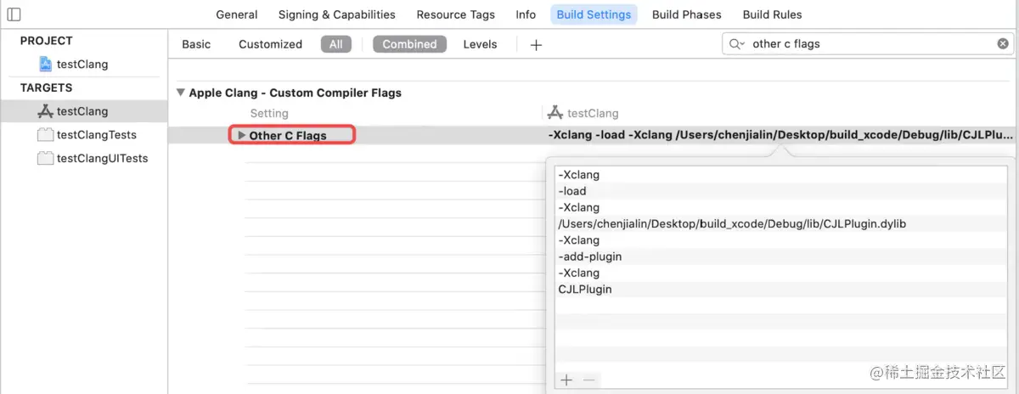Switch to the Levels view
This screenshot has width=1019, height=394.
[480, 44]
